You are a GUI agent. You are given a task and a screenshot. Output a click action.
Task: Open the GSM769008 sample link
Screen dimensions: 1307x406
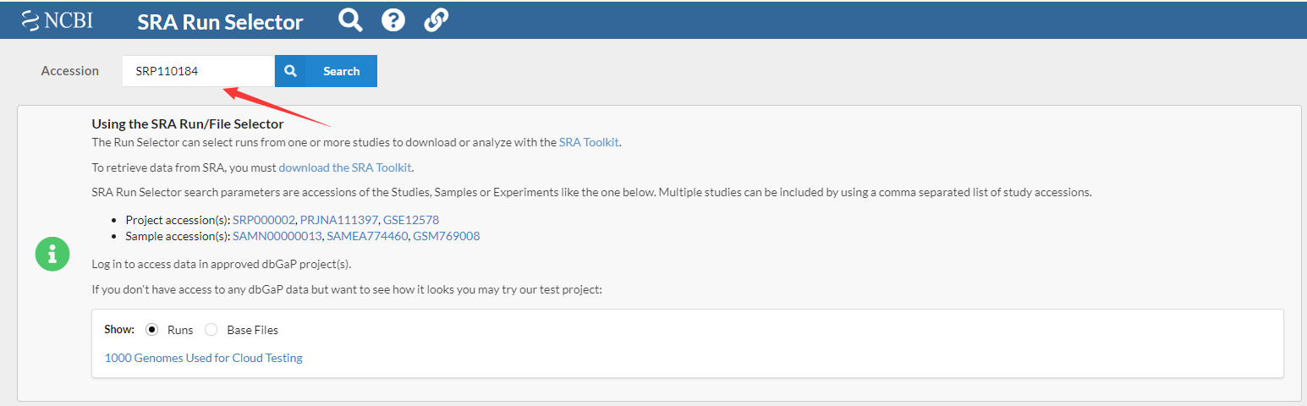click(446, 236)
